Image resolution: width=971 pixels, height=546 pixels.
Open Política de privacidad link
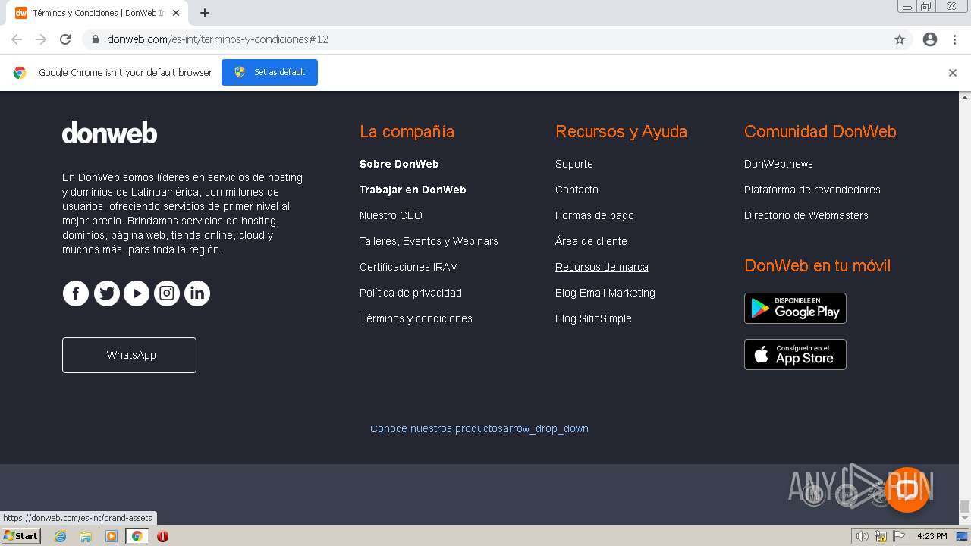(x=410, y=293)
